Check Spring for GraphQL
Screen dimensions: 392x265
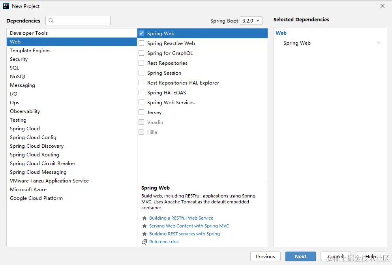[141, 53]
